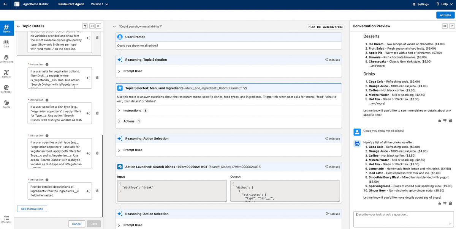Click the filter icon in Topic Details
456x229 pixels.
[x=85, y=26]
